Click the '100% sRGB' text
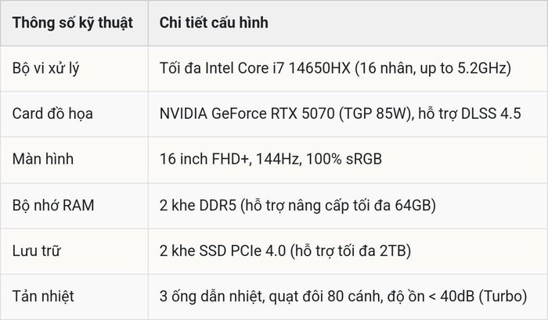 point(344,160)
